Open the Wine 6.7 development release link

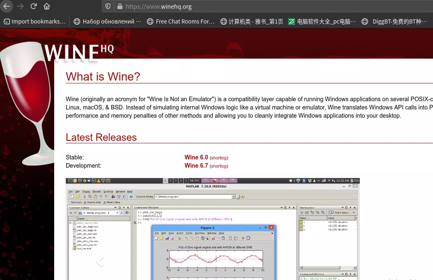[196, 166]
